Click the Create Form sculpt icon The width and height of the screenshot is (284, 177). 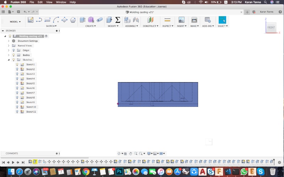pyautogui.click(x=91, y=20)
